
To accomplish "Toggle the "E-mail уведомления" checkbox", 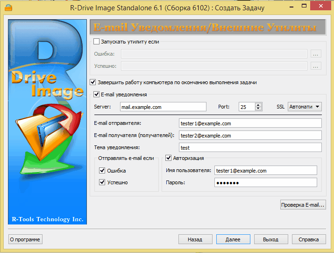I will 97,94.
